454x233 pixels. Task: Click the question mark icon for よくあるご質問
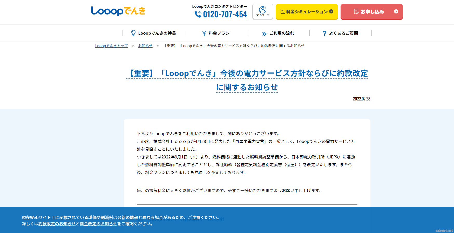point(324,33)
